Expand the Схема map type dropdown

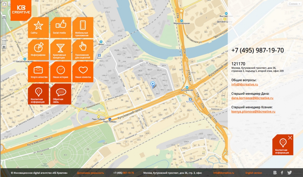pos(294,4)
